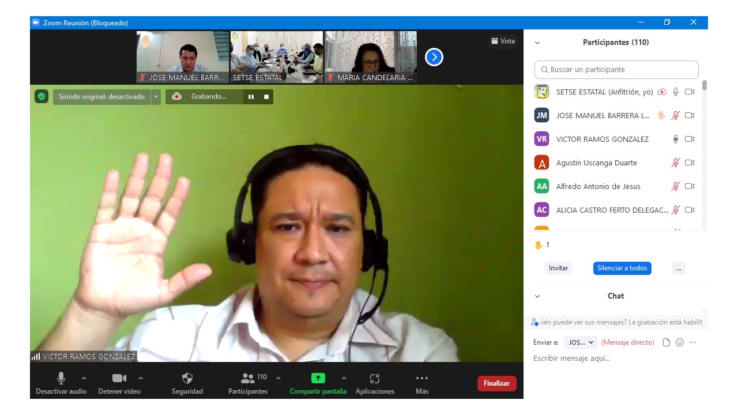Select SETSE ESTATAL video thumbnail

[x=277, y=57]
